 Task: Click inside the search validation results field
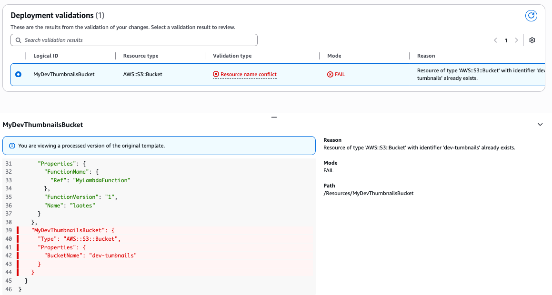pos(133,40)
